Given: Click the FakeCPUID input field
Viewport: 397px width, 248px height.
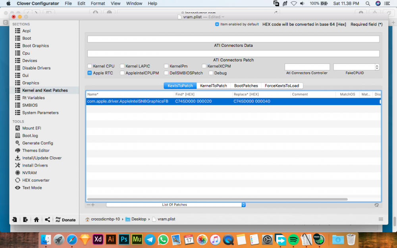Looking at the screenshot, I should point(354,67).
